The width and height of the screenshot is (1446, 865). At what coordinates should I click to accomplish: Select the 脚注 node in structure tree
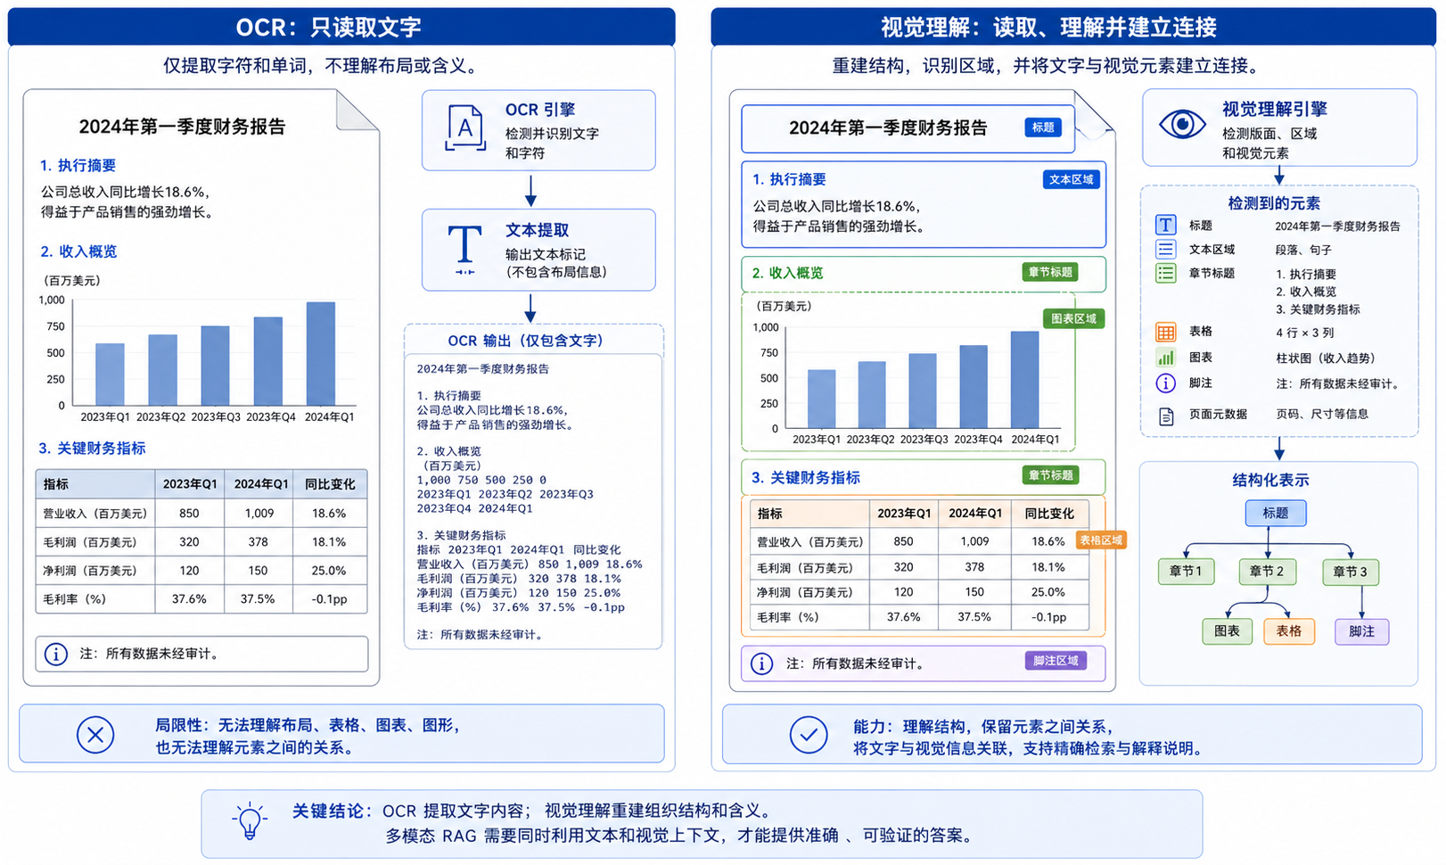click(1361, 631)
